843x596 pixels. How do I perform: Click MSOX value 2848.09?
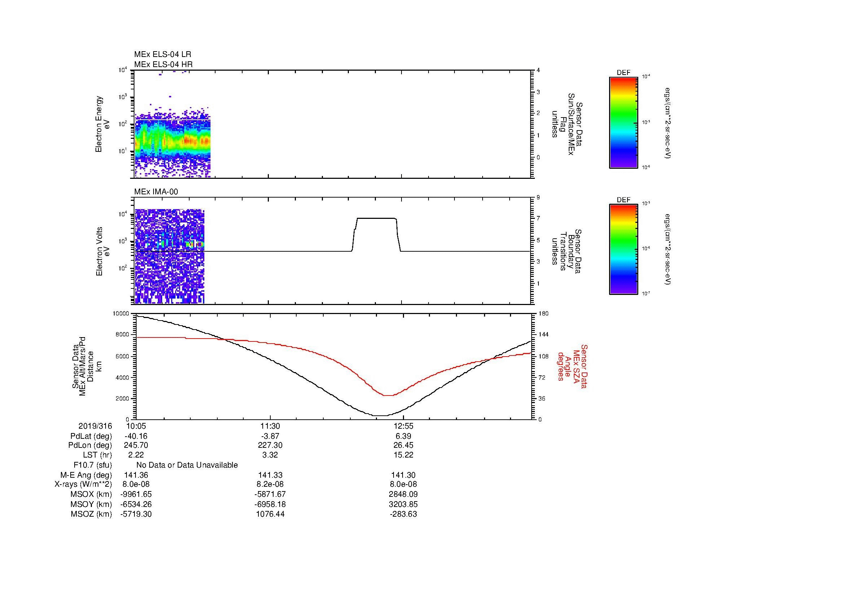click(404, 494)
